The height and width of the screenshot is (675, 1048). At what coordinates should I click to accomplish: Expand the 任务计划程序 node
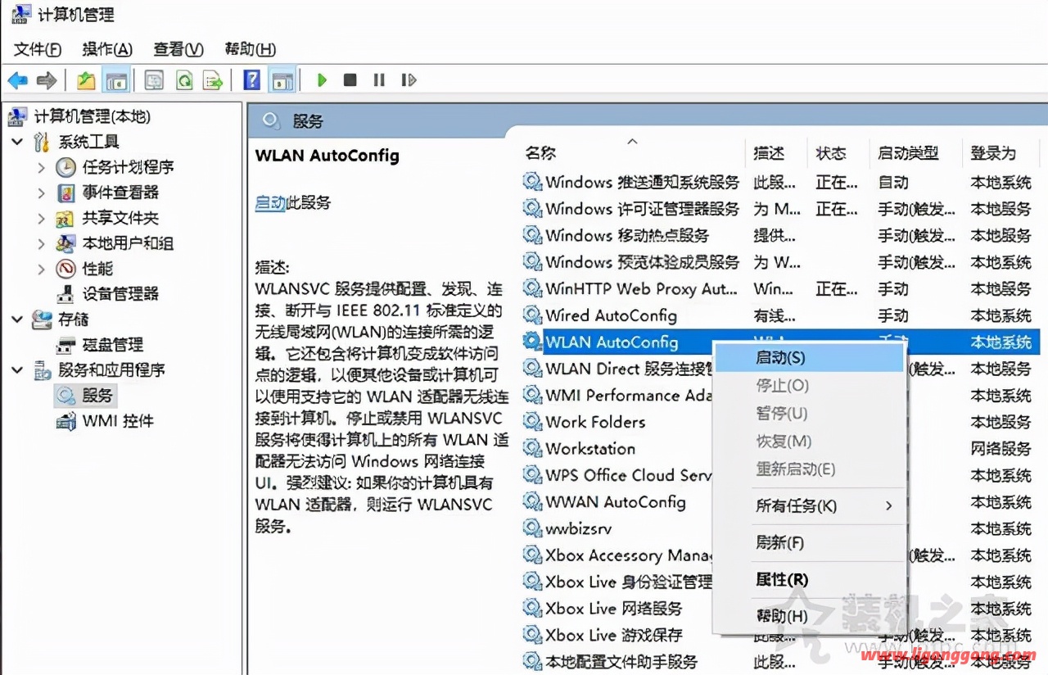pyautogui.click(x=41, y=167)
